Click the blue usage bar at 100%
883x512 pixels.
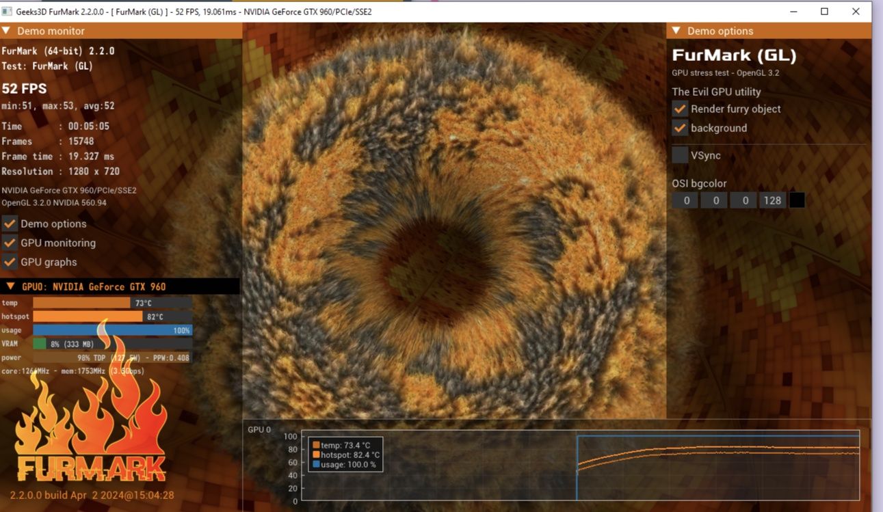[x=112, y=330]
